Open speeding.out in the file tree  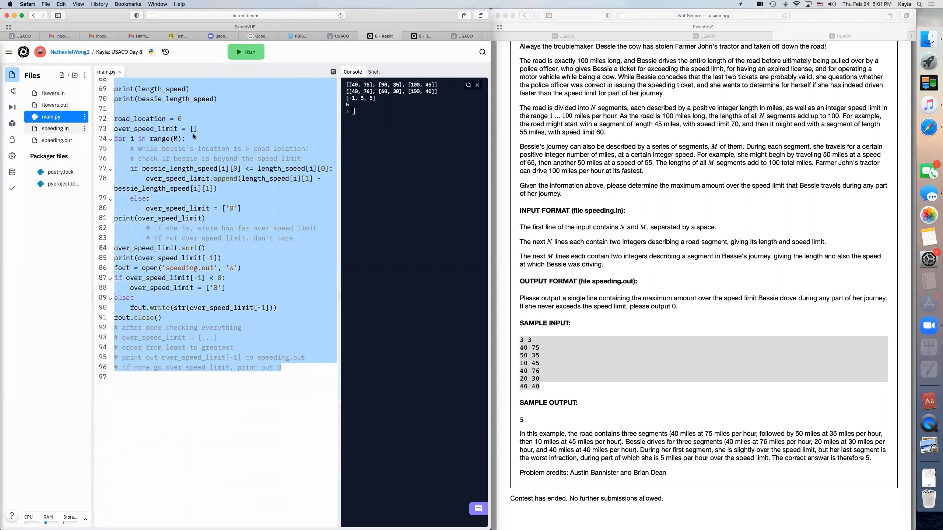(57, 140)
